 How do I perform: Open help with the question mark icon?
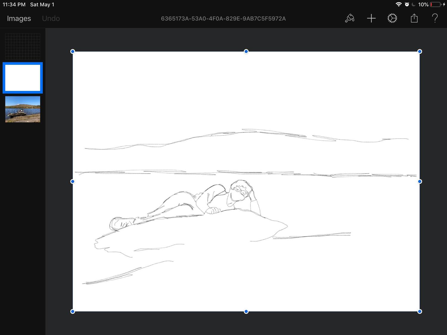point(435,18)
